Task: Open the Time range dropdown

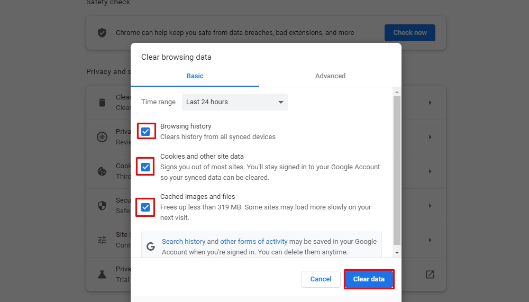Action: [x=234, y=102]
